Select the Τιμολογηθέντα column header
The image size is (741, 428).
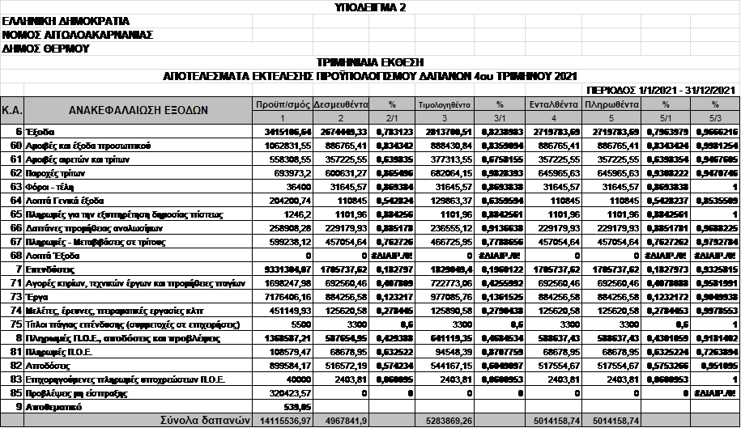(444, 104)
